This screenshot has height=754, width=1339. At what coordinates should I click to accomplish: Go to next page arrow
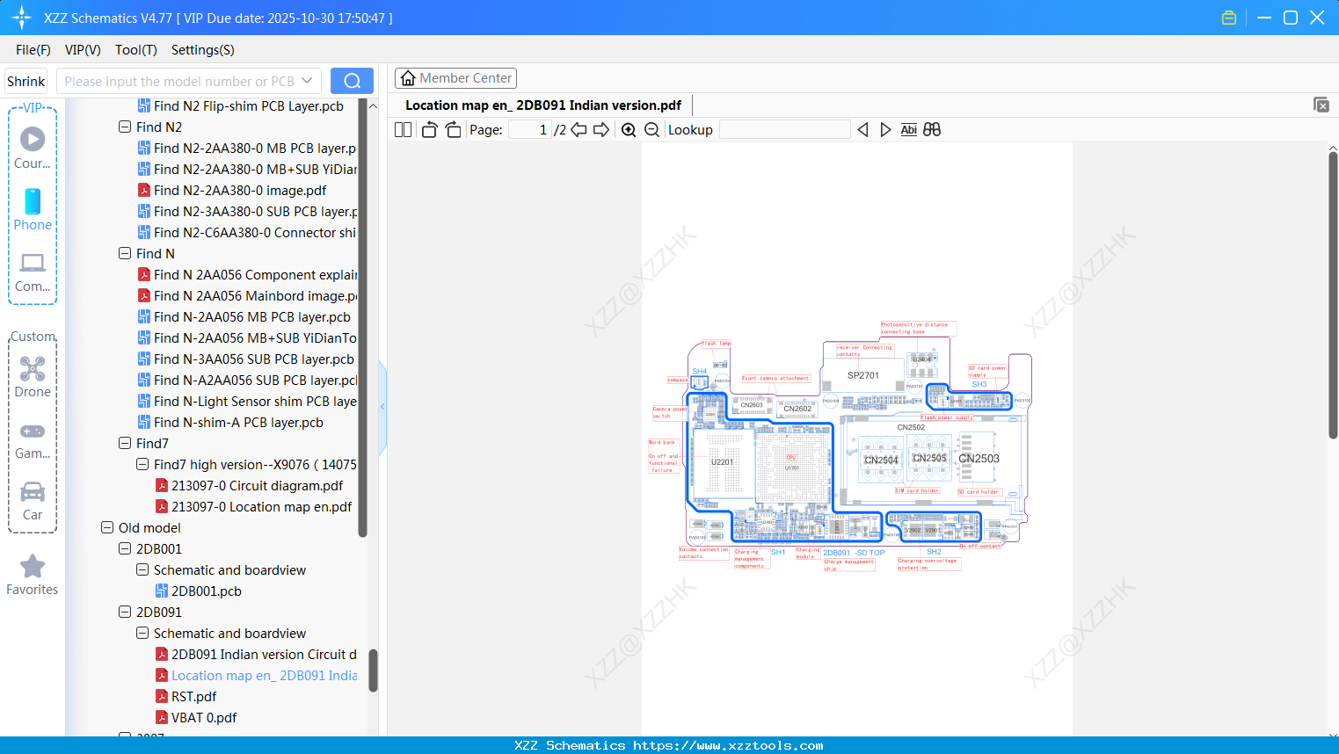(x=601, y=130)
